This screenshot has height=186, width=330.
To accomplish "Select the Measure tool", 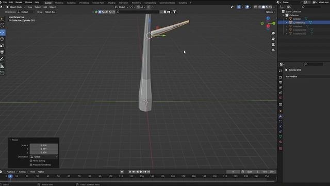I will 2,66.
